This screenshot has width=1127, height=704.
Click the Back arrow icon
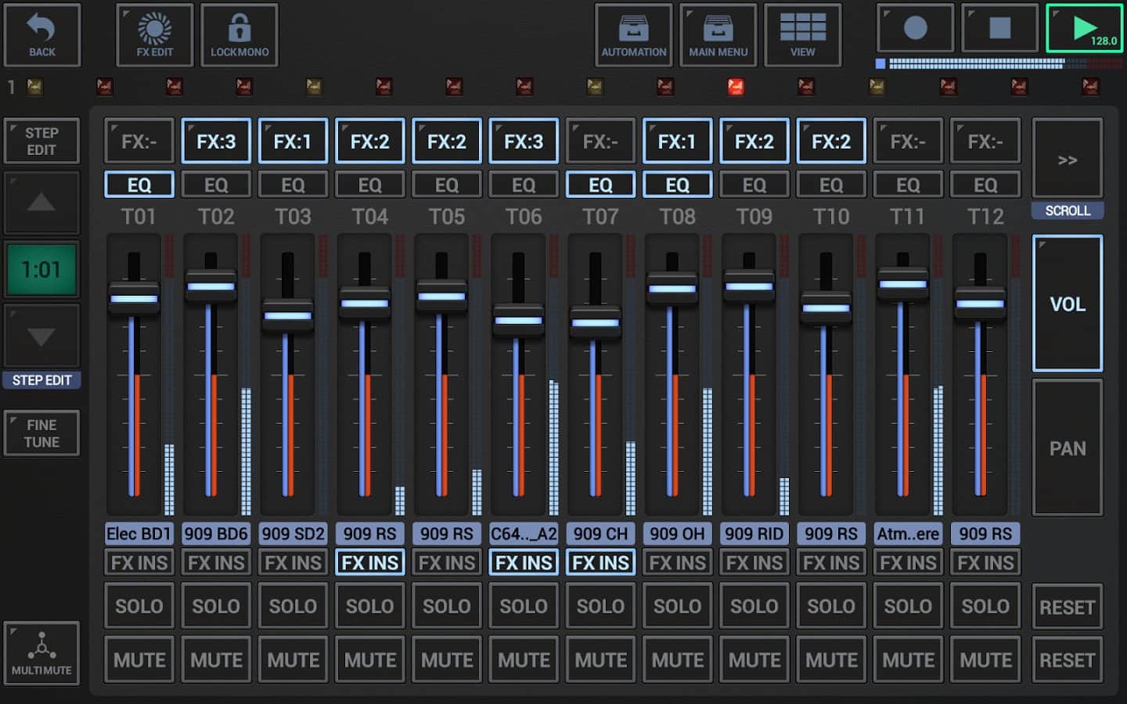41,29
